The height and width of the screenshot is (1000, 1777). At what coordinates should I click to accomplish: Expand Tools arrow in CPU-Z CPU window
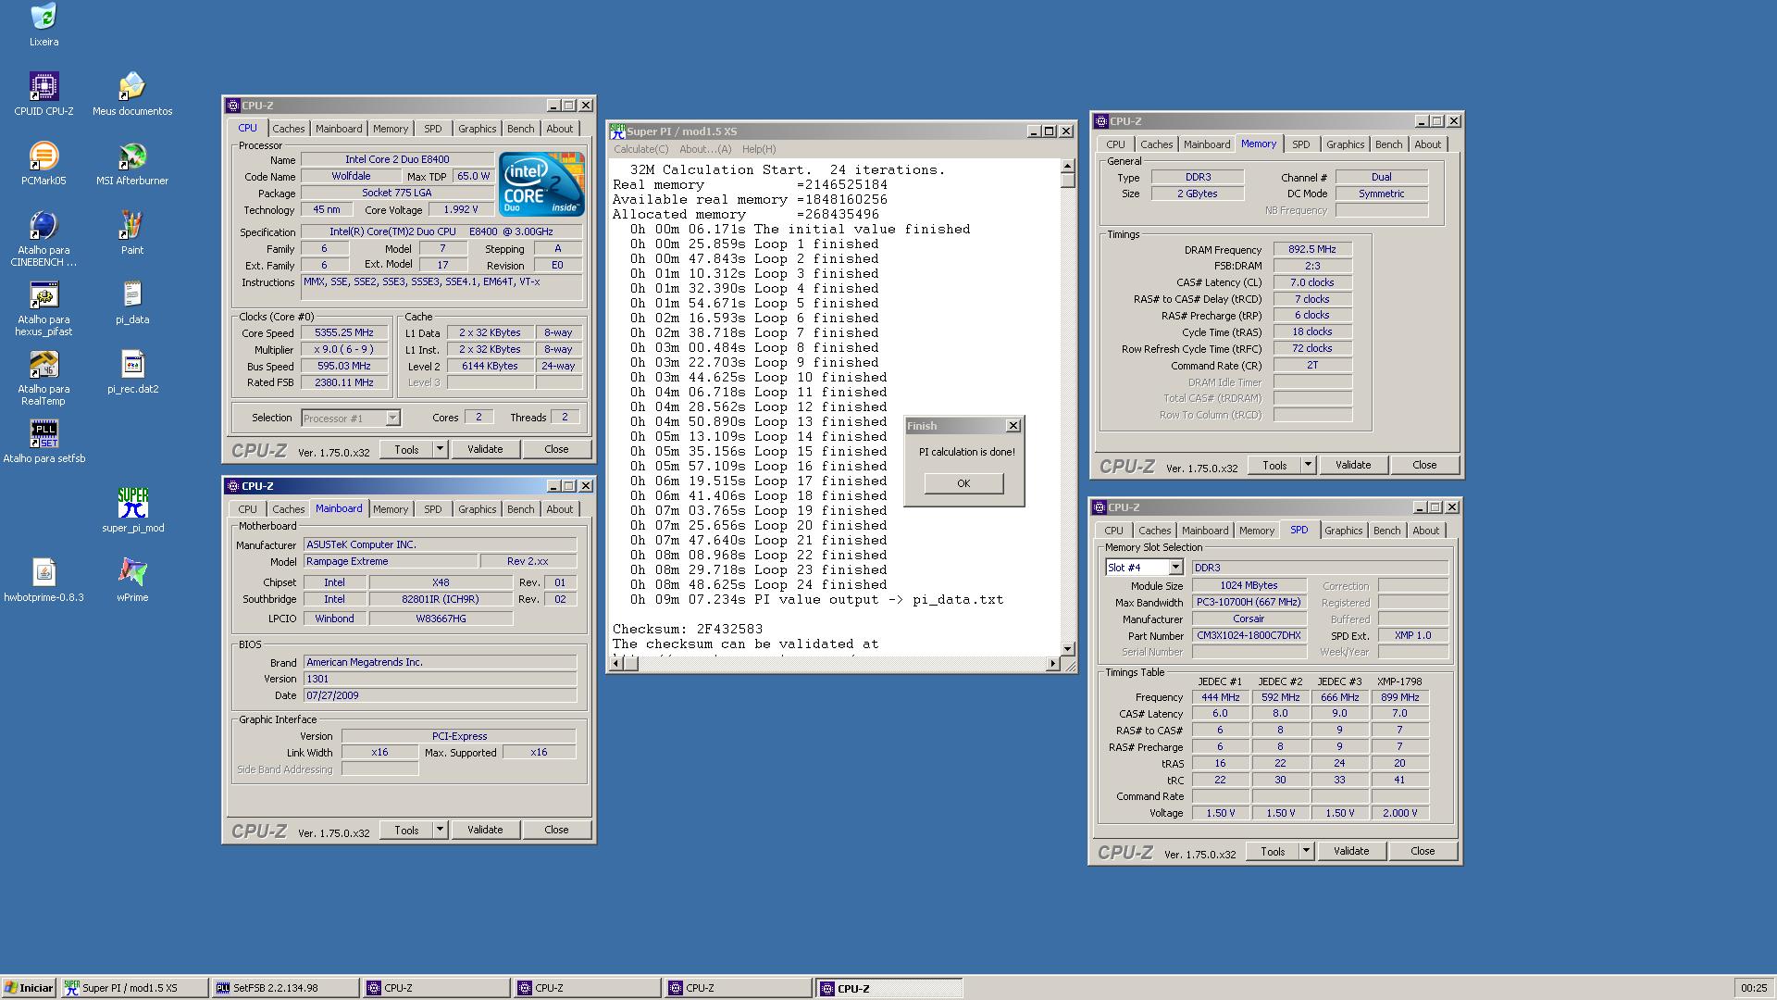tap(440, 449)
